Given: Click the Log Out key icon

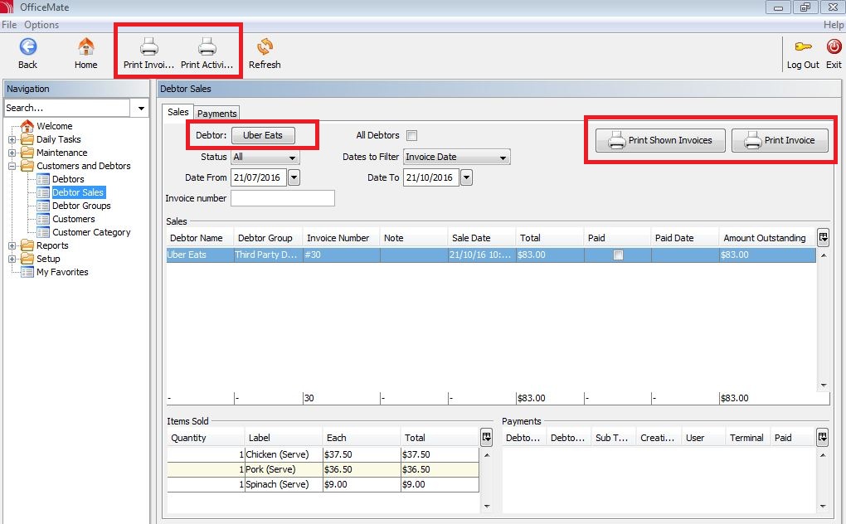Looking at the screenshot, I should pyautogui.click(x=803, y=47).
